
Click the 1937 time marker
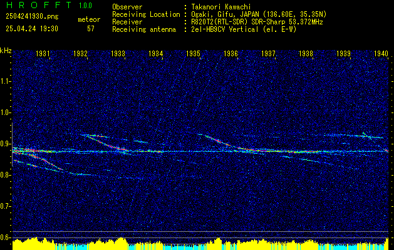point(268,53)
